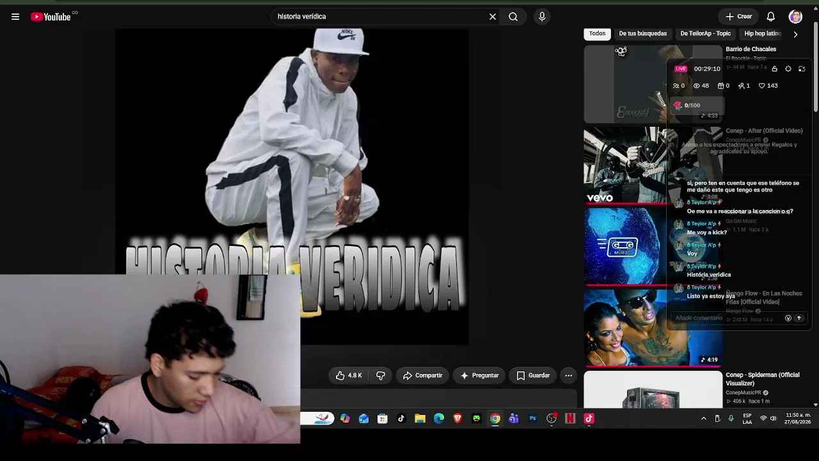Select the Hip hop latino chip
Image resolution: width=819 pixels, height=461 pixels.
(763, 33)
